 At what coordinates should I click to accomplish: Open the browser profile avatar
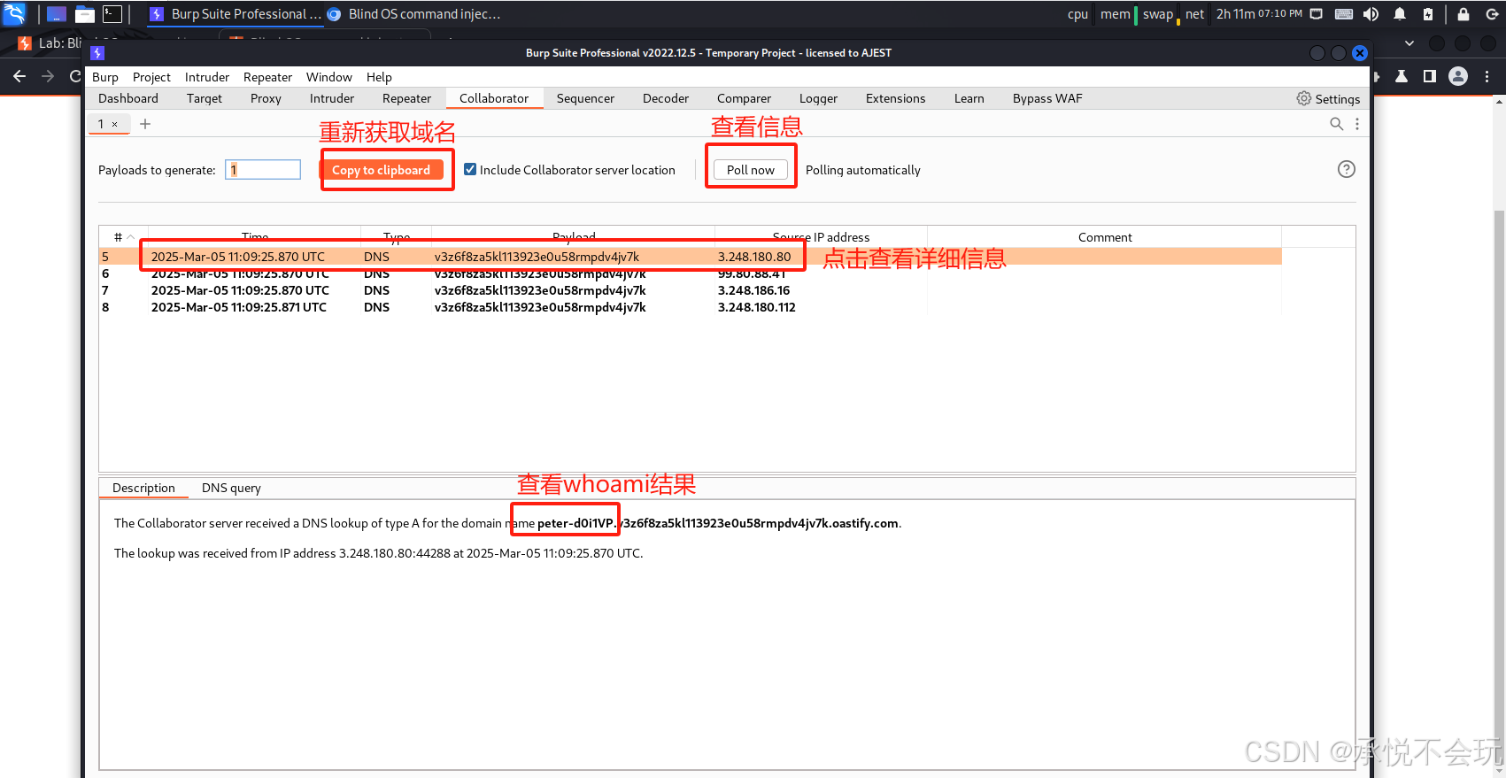pyautogui.click(x=1458, y=76)
